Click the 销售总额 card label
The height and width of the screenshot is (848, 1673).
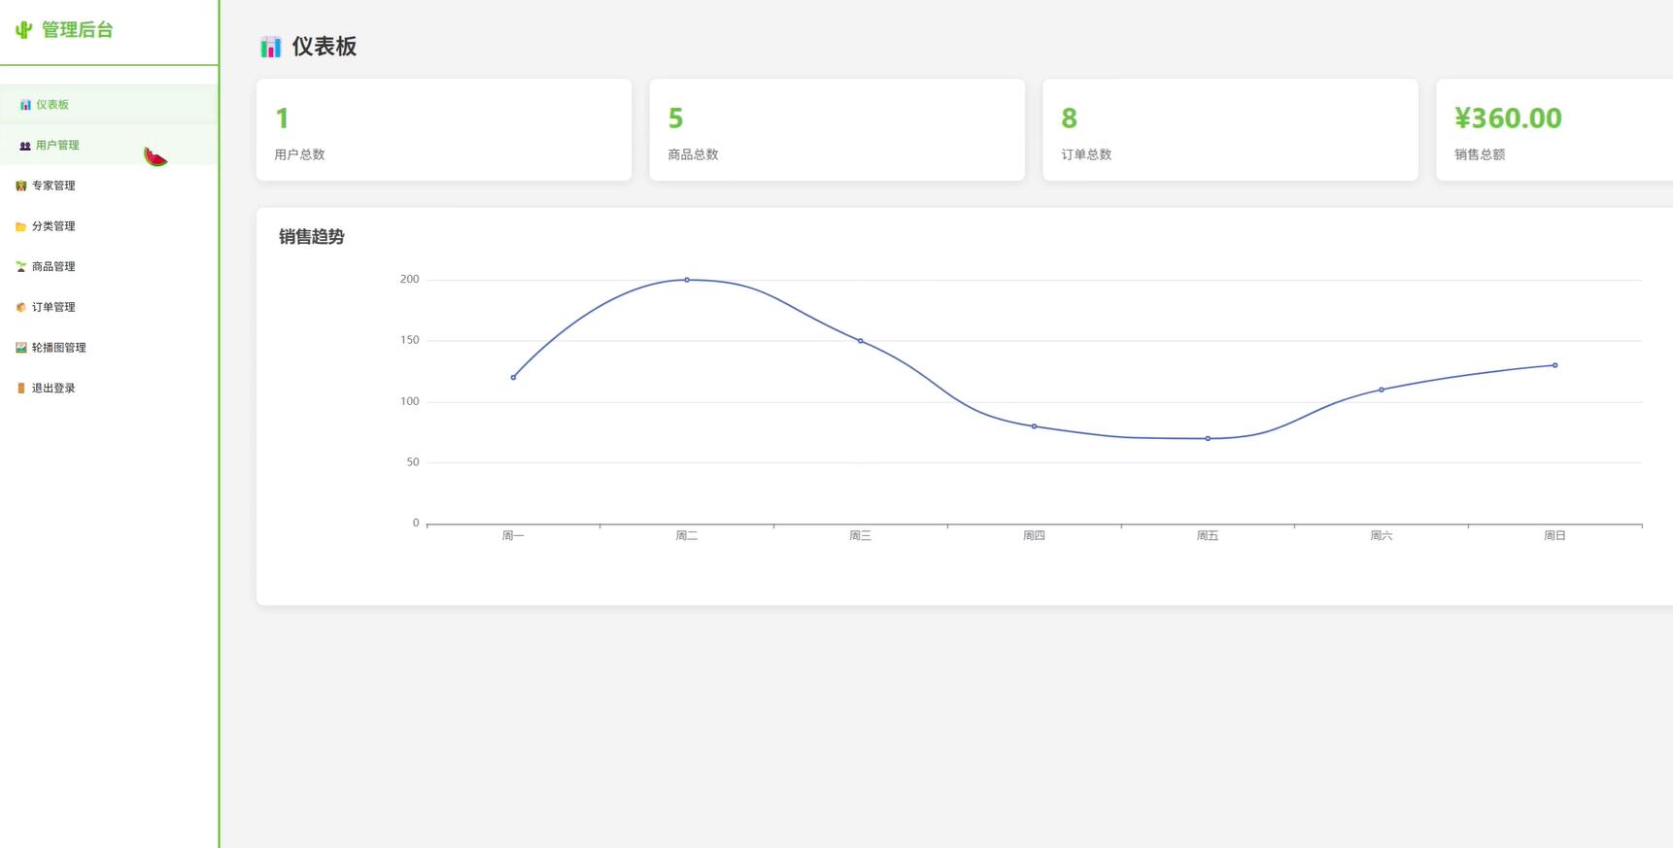tap(1480, 154)
